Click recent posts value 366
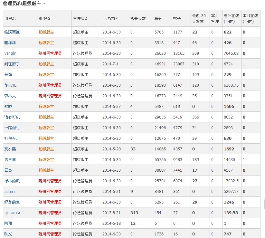Viewport: 265px width, 238px height. [195, 117]
